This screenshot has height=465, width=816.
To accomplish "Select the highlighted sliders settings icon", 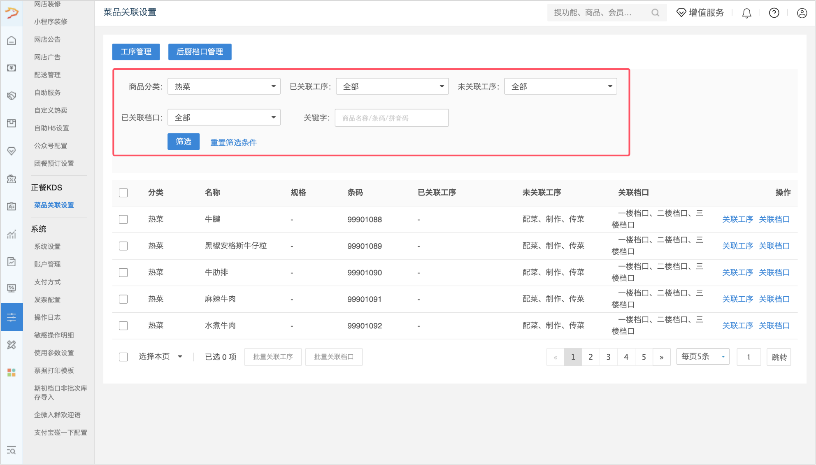I will point(12,317).
